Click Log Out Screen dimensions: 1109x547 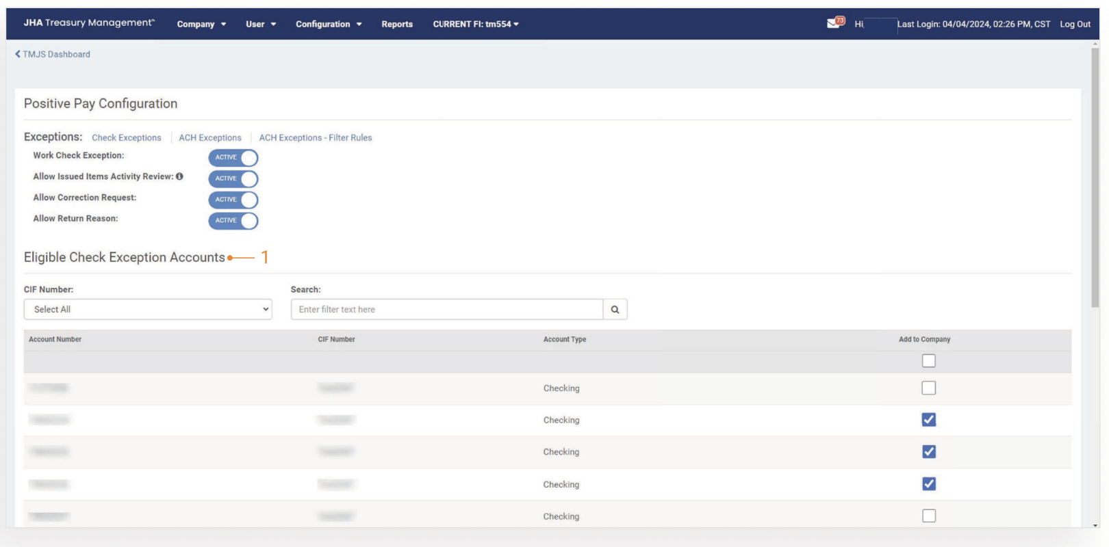point(1075,24)
